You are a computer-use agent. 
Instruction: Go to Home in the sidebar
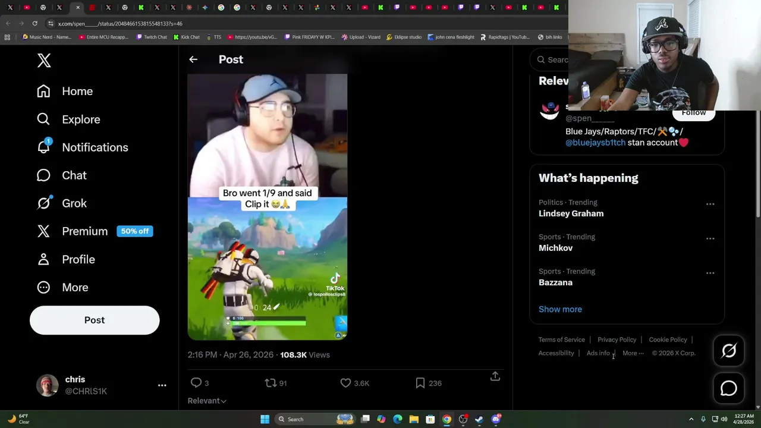tap(65, 91)
